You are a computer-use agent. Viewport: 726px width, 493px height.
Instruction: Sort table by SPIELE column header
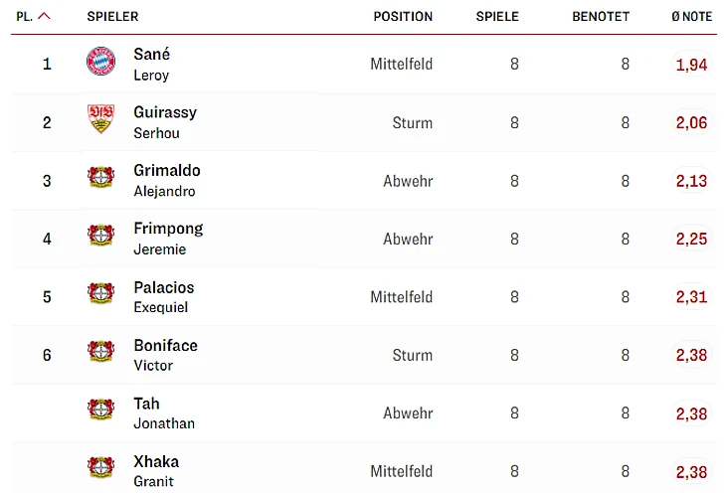click(497, 16)
